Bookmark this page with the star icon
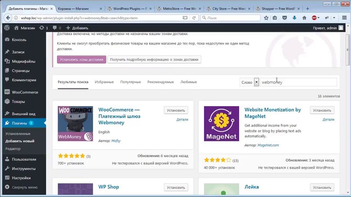The image size is (351, 197). tap(266, 18)
